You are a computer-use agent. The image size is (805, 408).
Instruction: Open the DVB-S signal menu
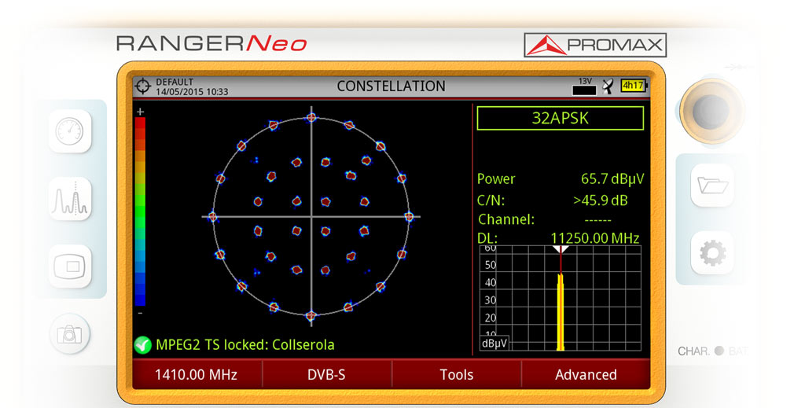pyautogui.click(x=326, y=375)
